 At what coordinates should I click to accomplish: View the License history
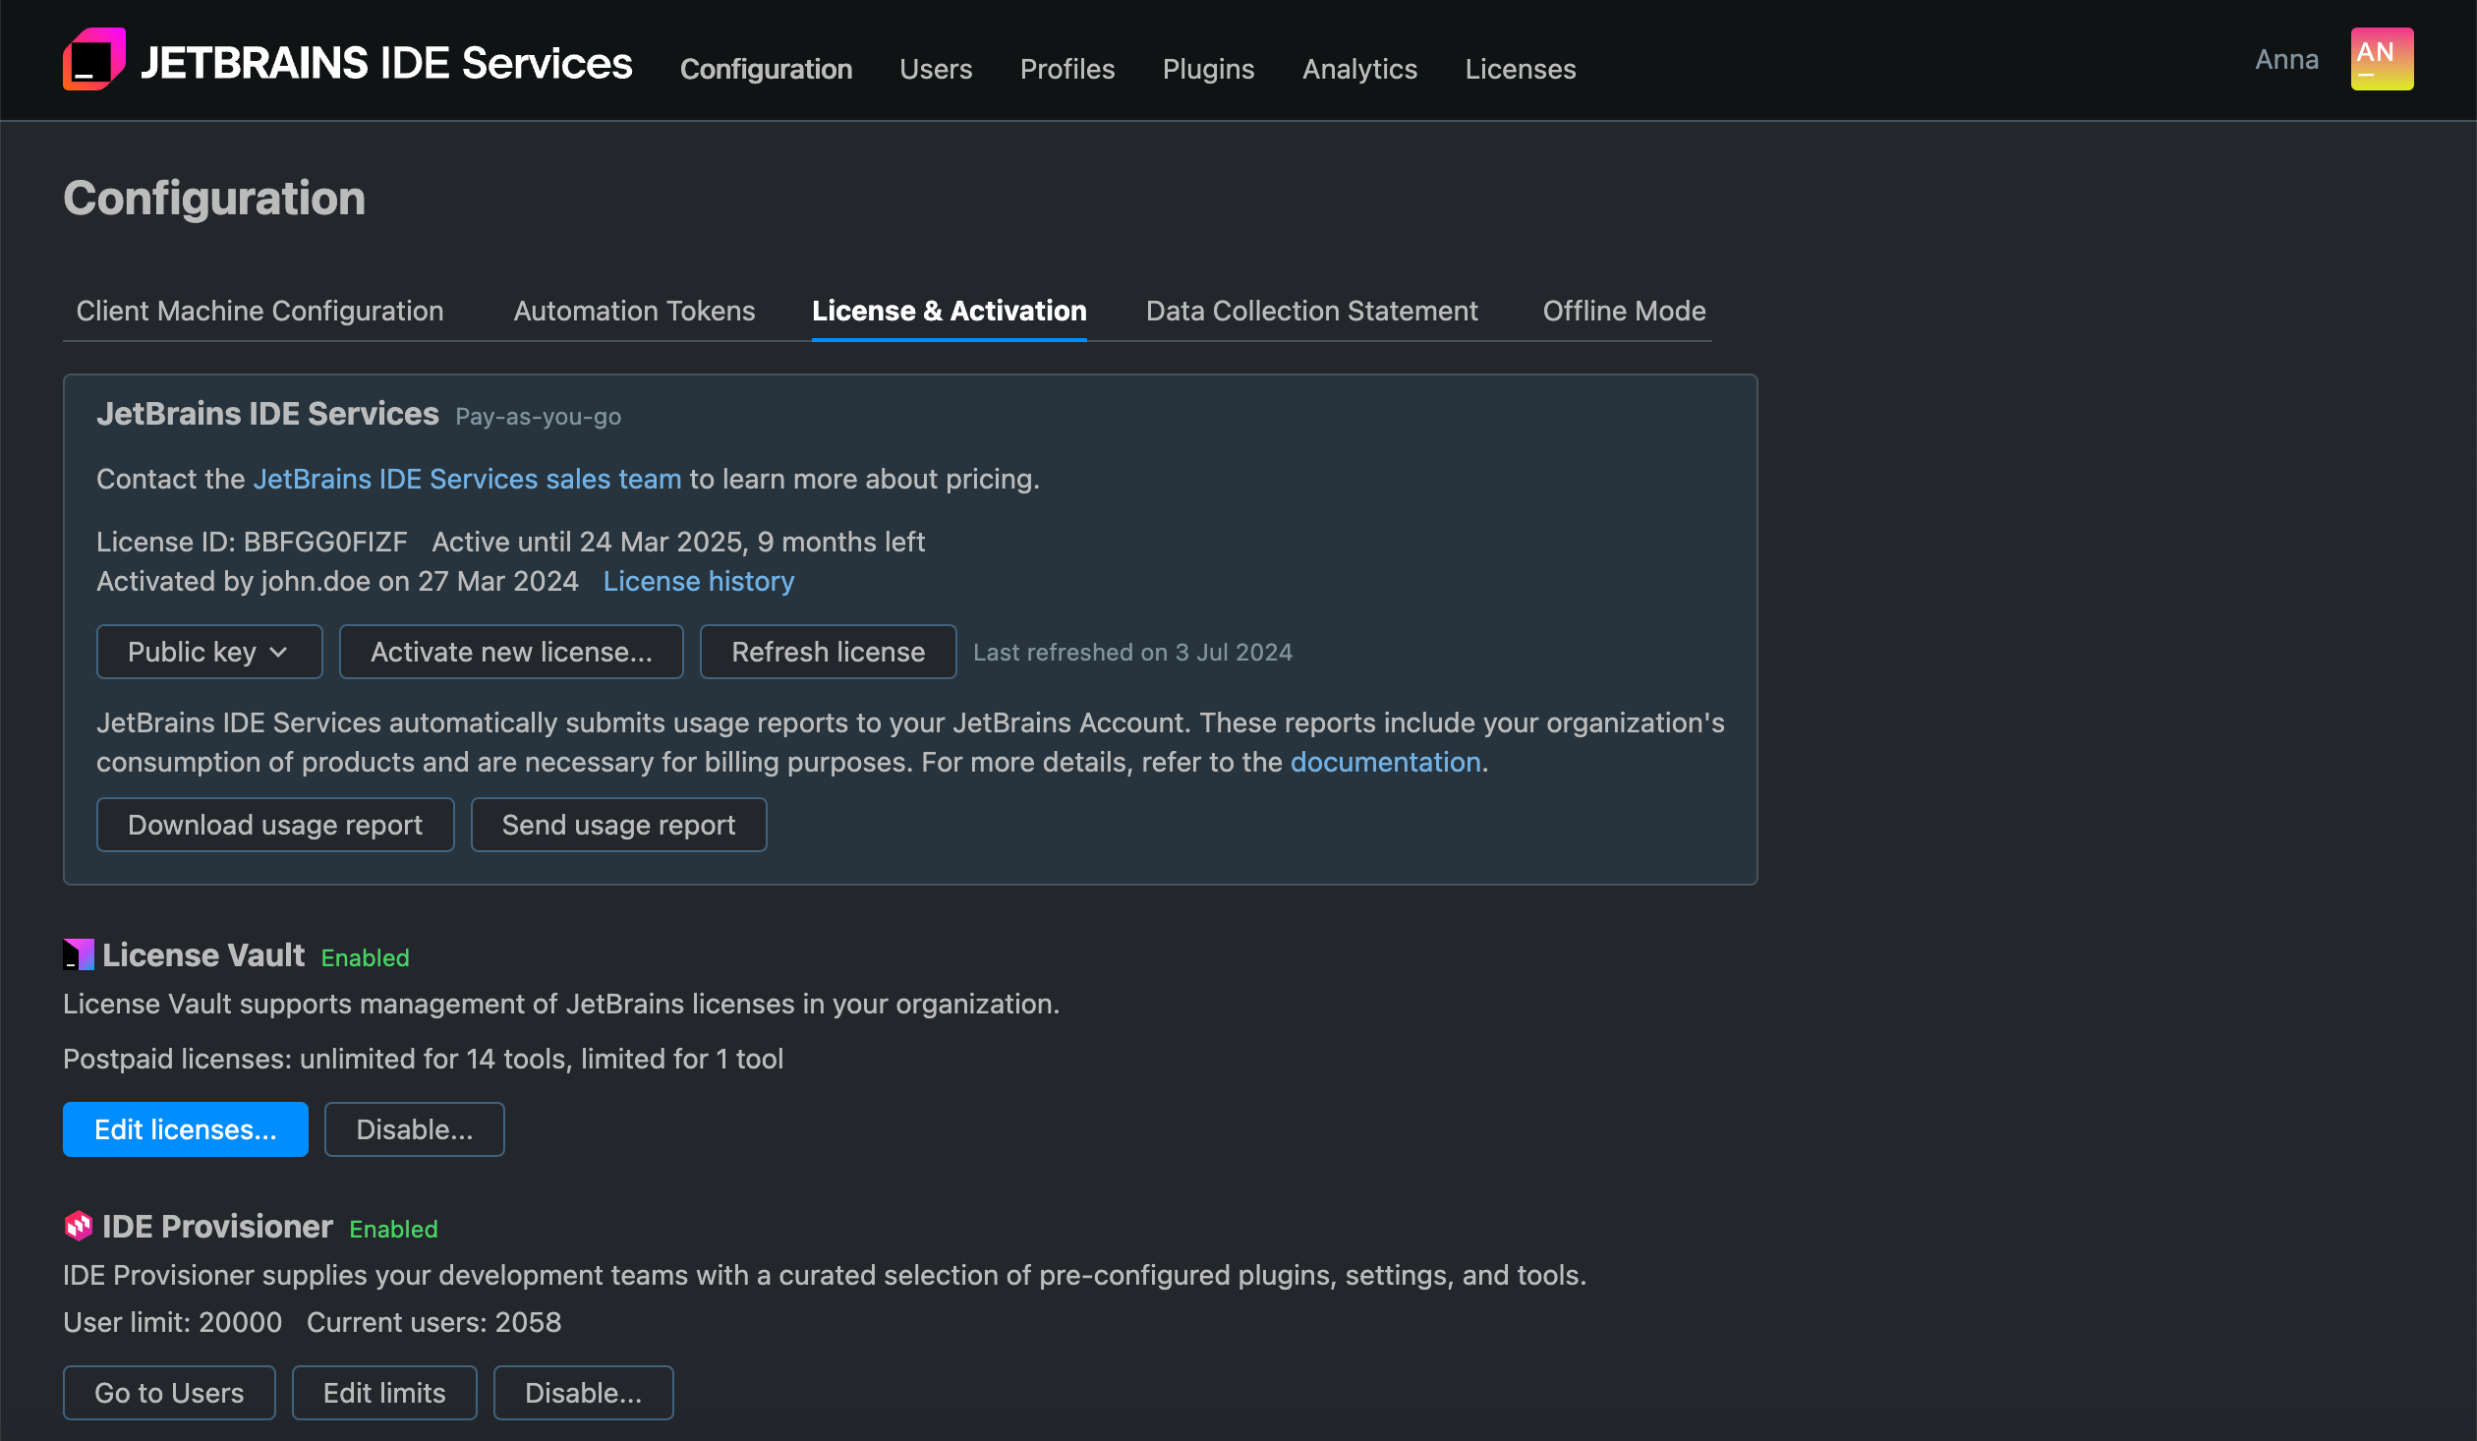pos(698,581)
